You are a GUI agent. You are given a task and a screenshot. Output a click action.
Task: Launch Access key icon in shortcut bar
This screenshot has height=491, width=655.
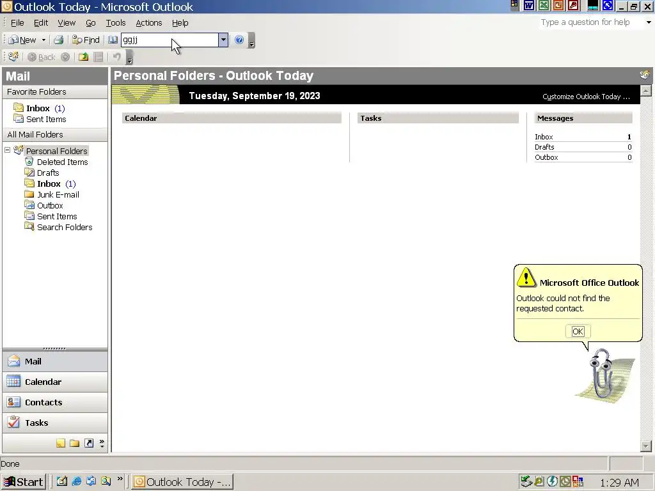pos(573,5)
